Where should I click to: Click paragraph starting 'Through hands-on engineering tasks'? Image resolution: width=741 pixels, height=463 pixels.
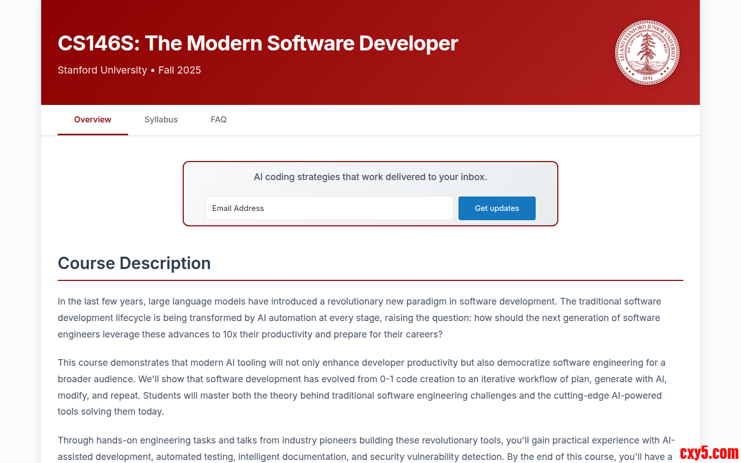[x=370, y=448]
